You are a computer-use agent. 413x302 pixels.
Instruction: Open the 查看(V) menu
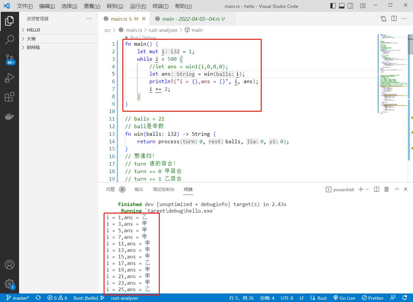click(92, 6)
